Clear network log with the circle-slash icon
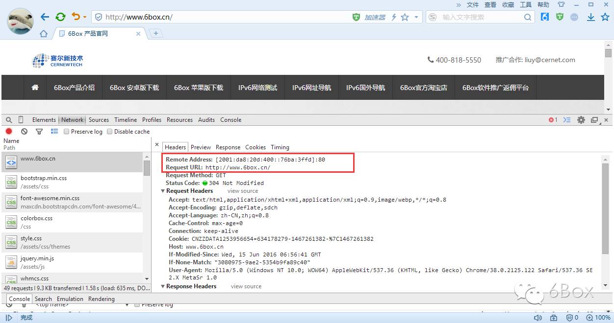The height and width of the screenshot is (323, 614). [x=24, y=131]
